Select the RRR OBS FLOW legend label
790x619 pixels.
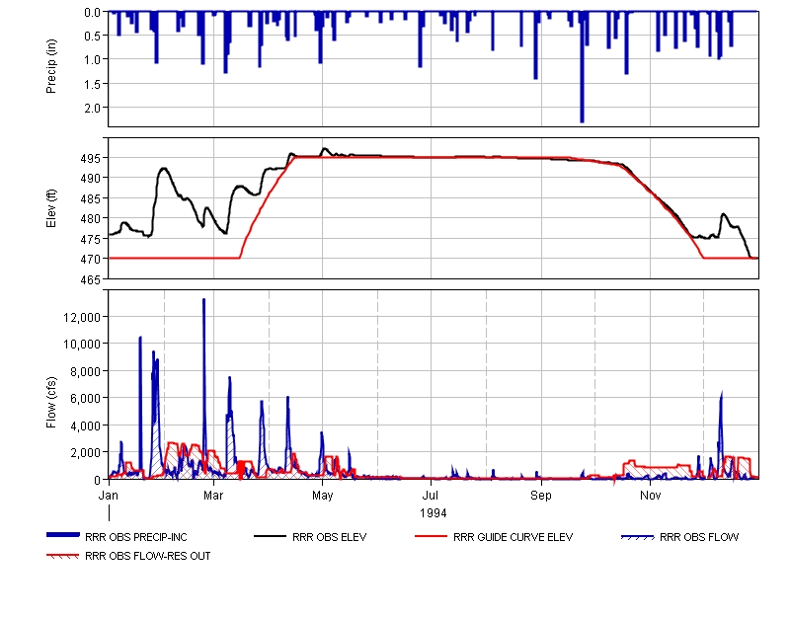[x=699, y=538]
